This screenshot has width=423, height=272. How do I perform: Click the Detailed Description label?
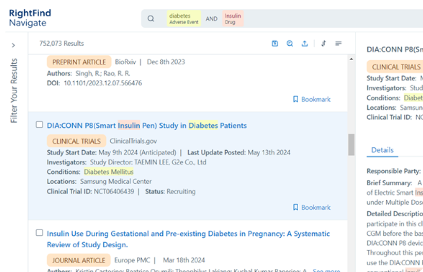[395, 214]
